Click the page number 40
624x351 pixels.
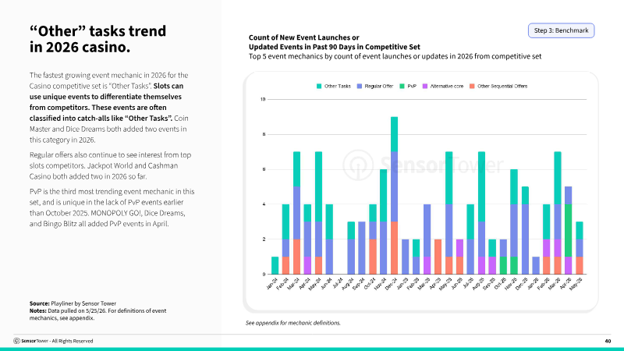[608, 341]
